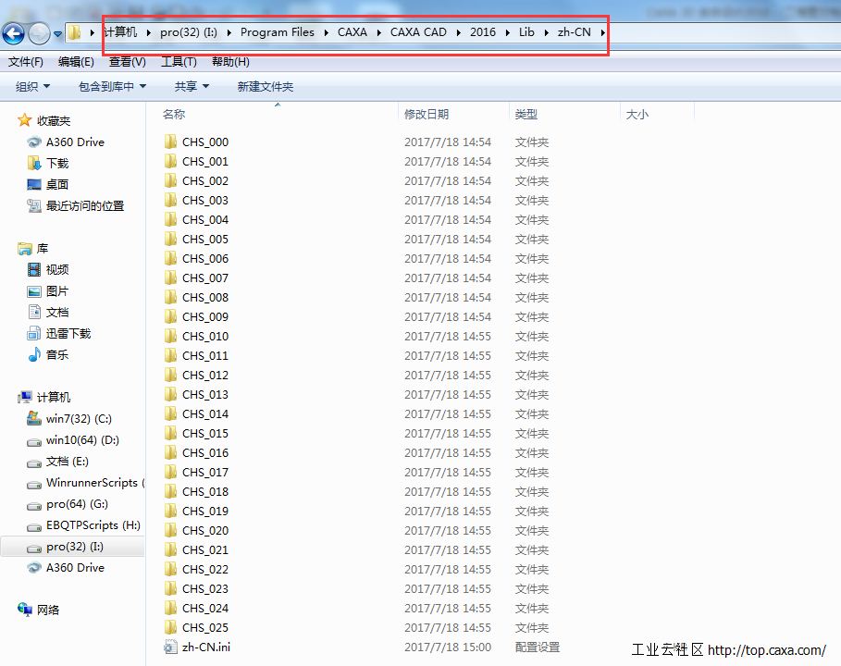Viewport: 841px width, 666px height.
Task: Click the 计算机 icon in sidebar
Action: coord(25,397)
